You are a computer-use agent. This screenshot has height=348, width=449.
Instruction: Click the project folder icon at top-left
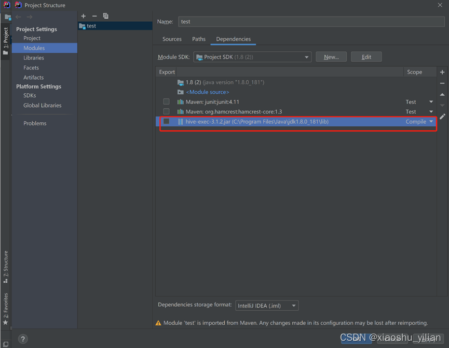(8, 17)
